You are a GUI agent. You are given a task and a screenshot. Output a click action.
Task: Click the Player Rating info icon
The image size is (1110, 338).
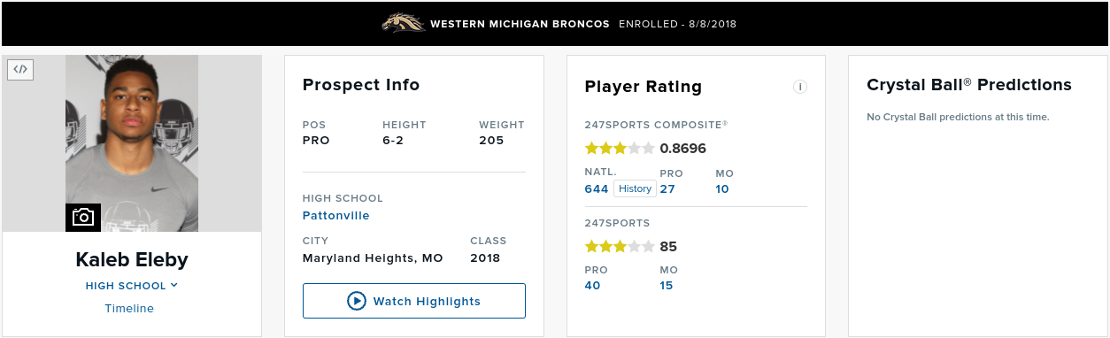(x=800, y=87)
